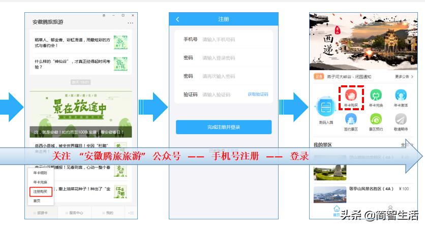Open 年卡兑换 green icon in the app grid
Screen dimensions: 425x227
[x=376, y=95]
